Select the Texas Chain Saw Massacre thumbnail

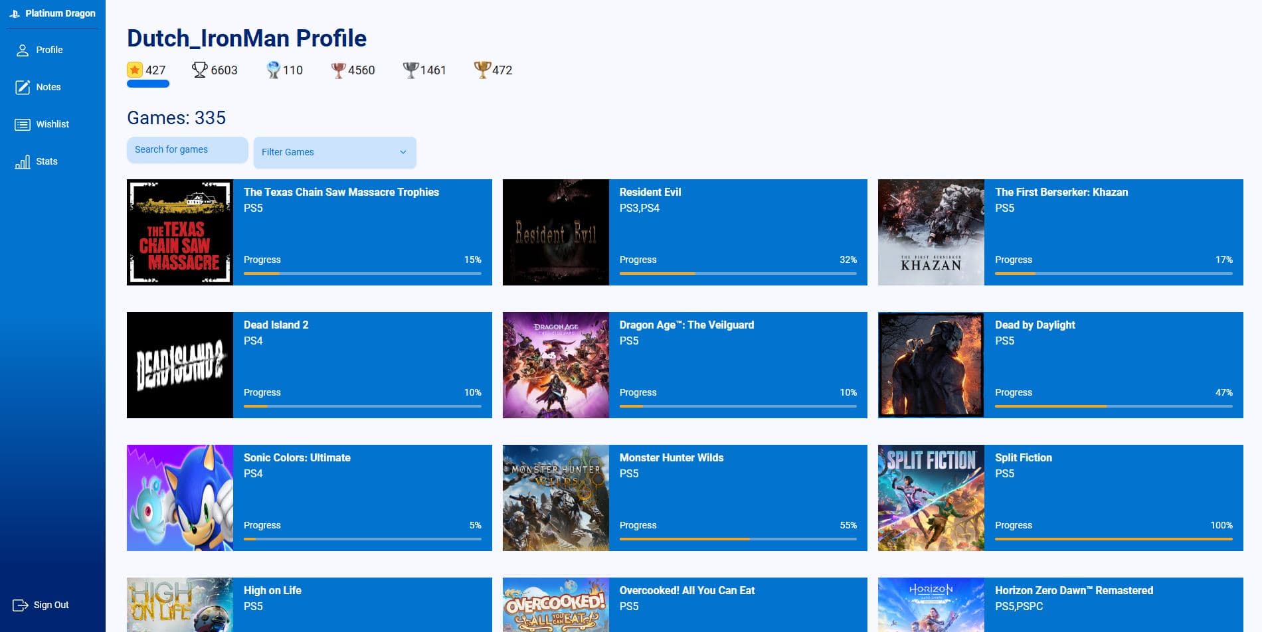[x=180, y=232]
